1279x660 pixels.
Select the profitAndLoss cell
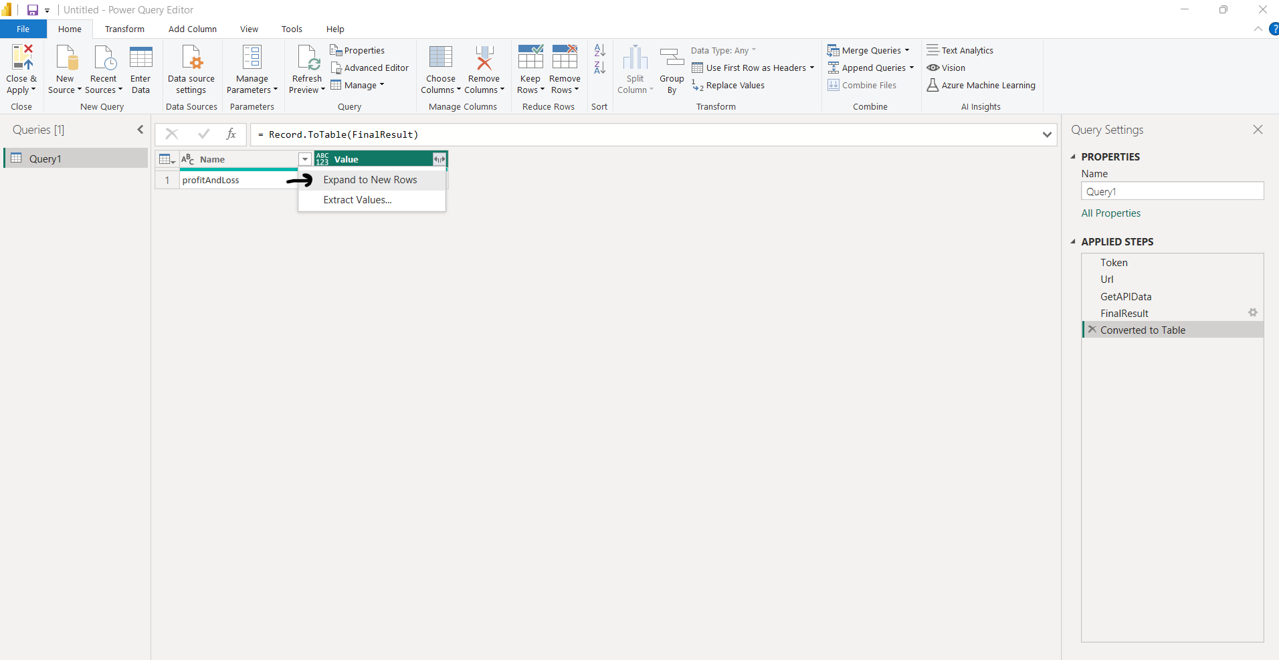point(239,180)
